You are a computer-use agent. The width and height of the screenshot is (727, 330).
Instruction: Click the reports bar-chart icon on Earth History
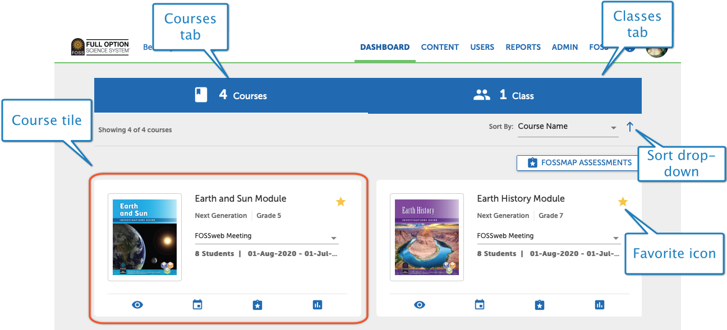click(599, 305)
